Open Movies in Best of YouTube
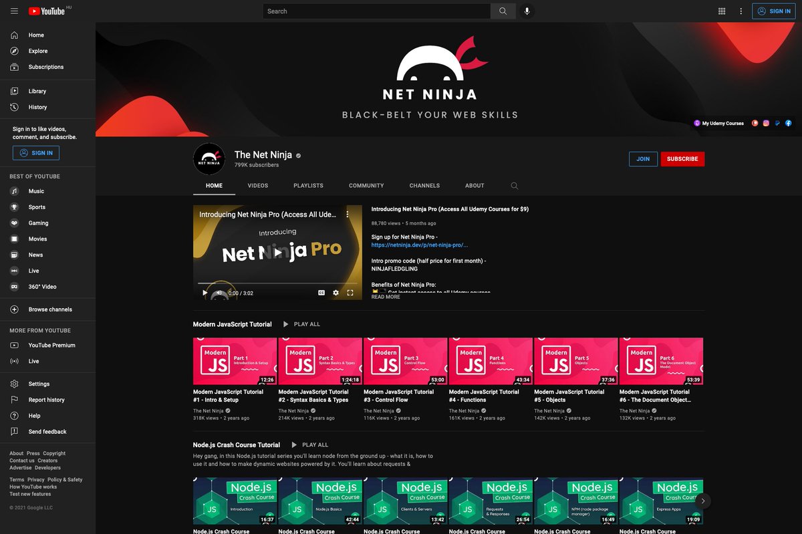The width and height of the screenshot is (802, 534). 47,239
